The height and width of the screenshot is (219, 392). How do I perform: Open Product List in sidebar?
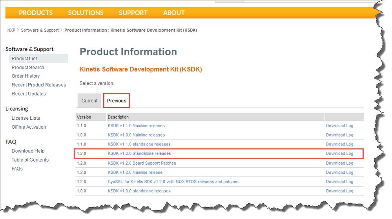point(24,59)
